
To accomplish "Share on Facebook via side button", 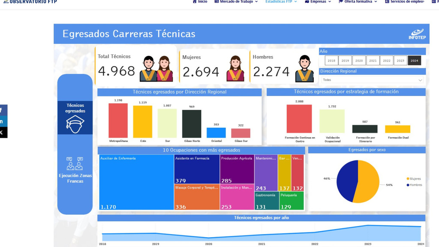I will coord(2,110).
